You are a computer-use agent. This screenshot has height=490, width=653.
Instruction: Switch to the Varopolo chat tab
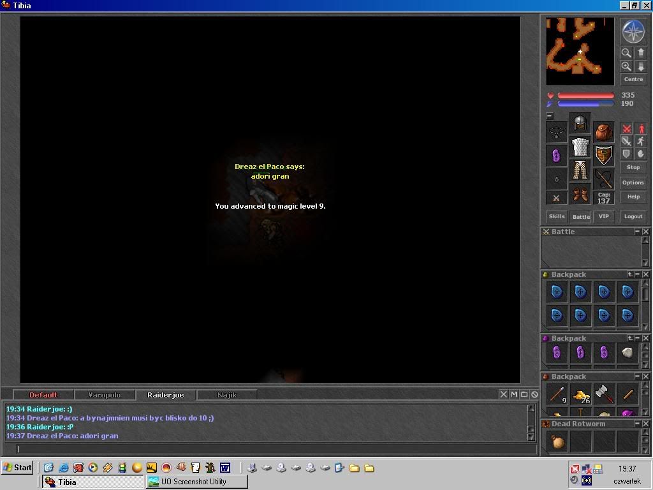pos(105,394)
